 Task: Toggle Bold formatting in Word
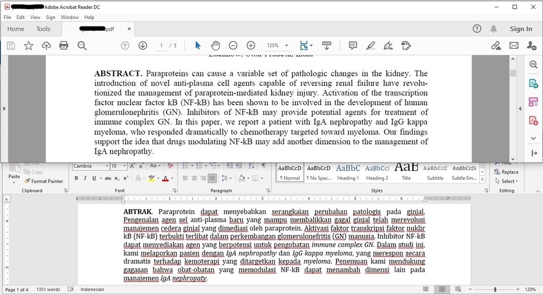coord(76,178)
